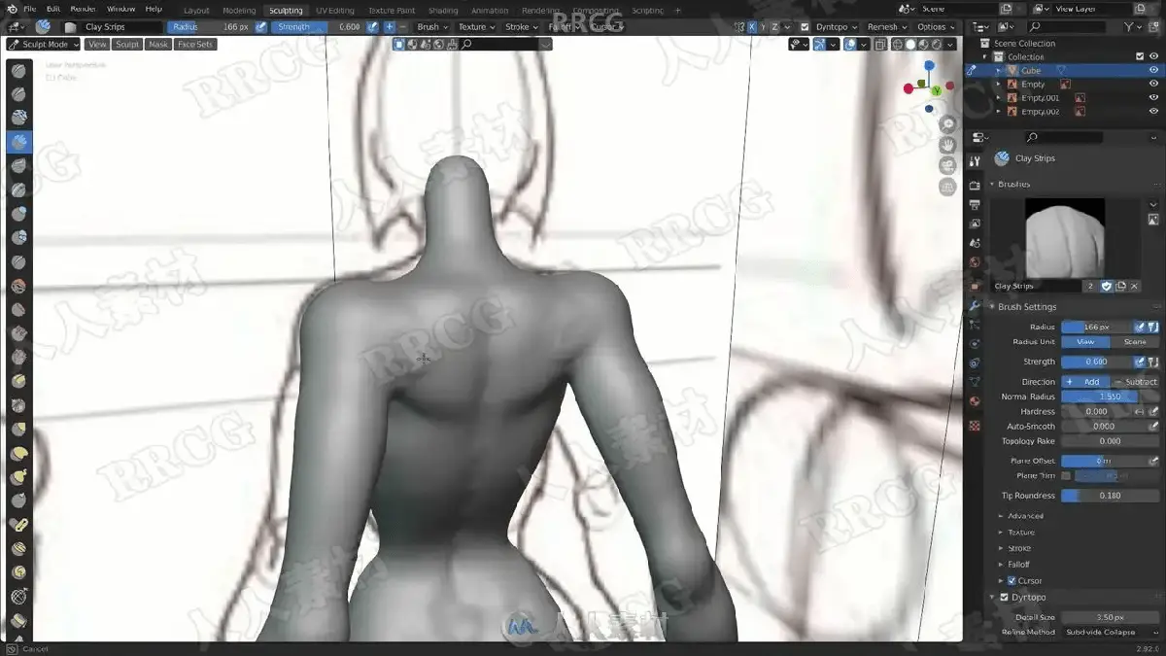Click the zoom view magnifier gizmo icon
Screen dimensions: 1166x656
(x=947, y=123)
